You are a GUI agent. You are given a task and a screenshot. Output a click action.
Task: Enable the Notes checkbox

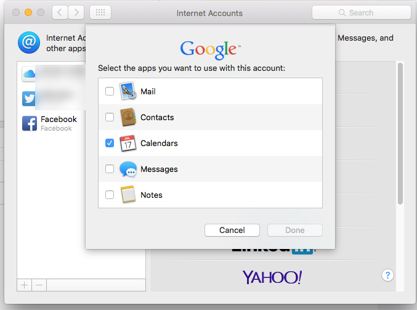[x=110, y=195]
